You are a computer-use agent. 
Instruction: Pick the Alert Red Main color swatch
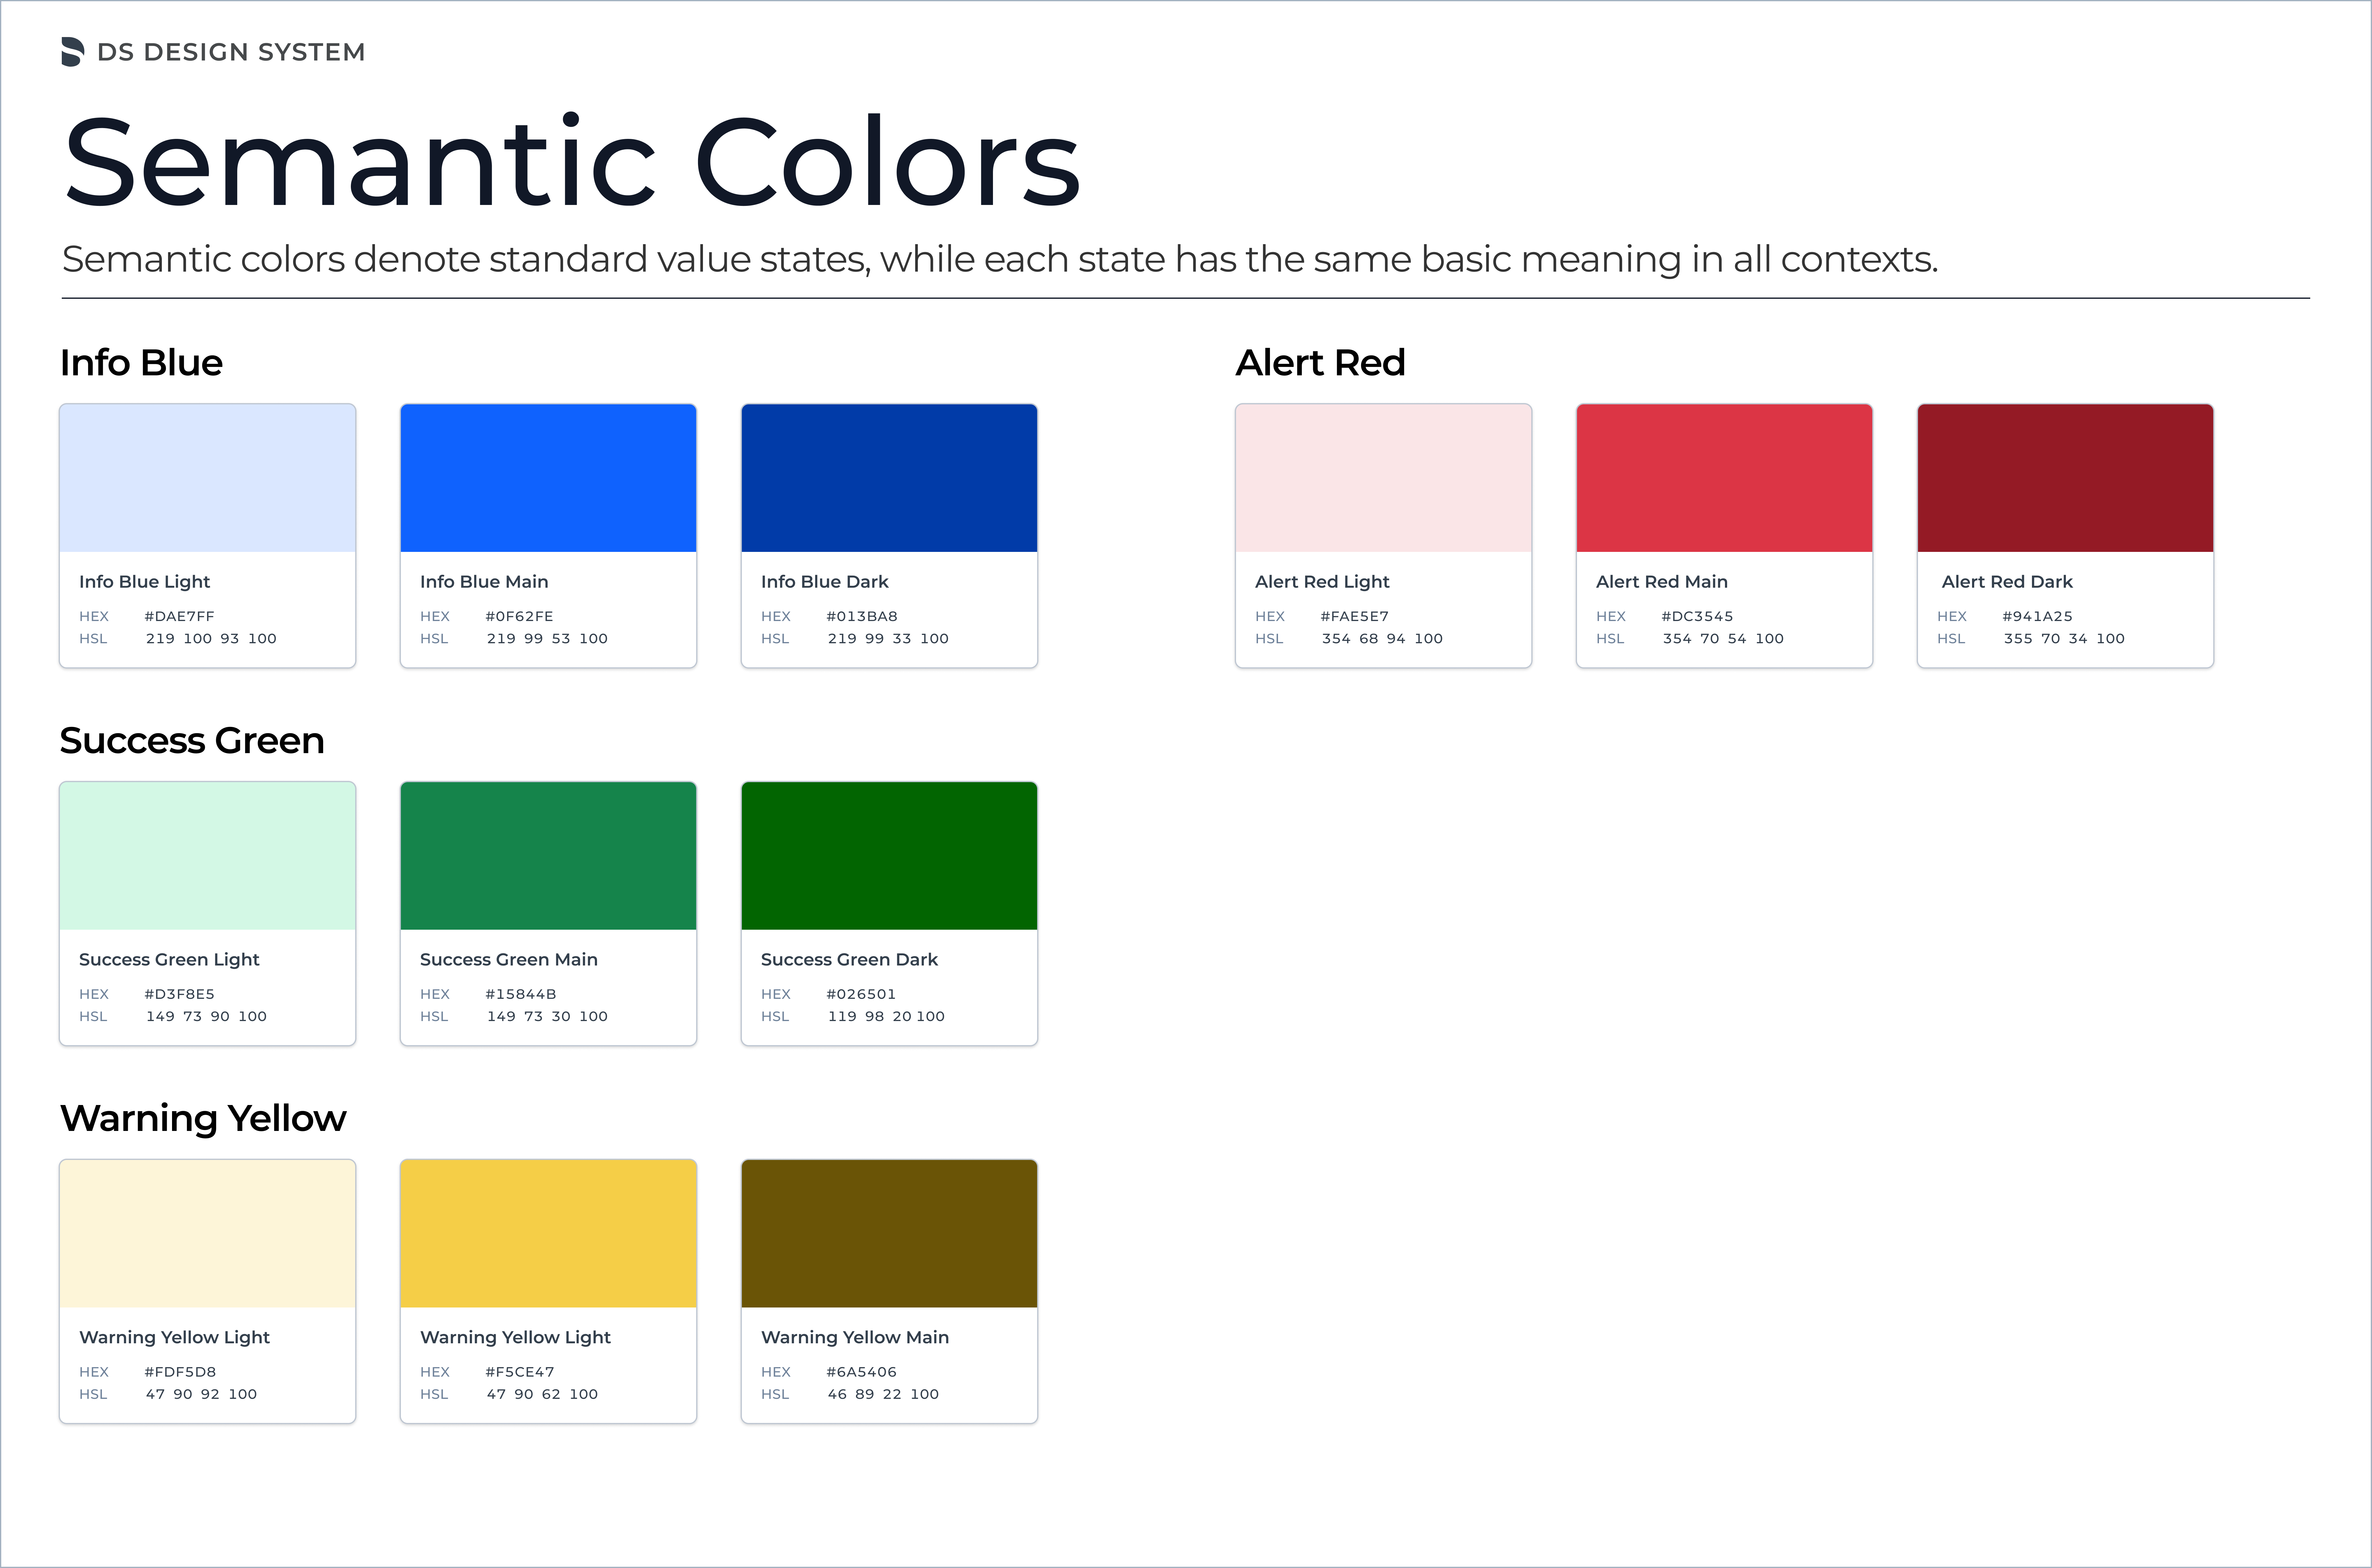click(1725, 478)
